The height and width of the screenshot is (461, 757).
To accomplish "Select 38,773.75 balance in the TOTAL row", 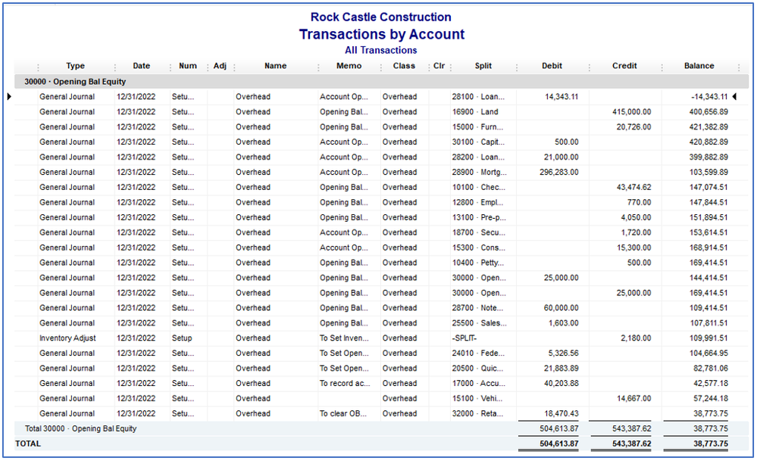I will tap(711, 444).
